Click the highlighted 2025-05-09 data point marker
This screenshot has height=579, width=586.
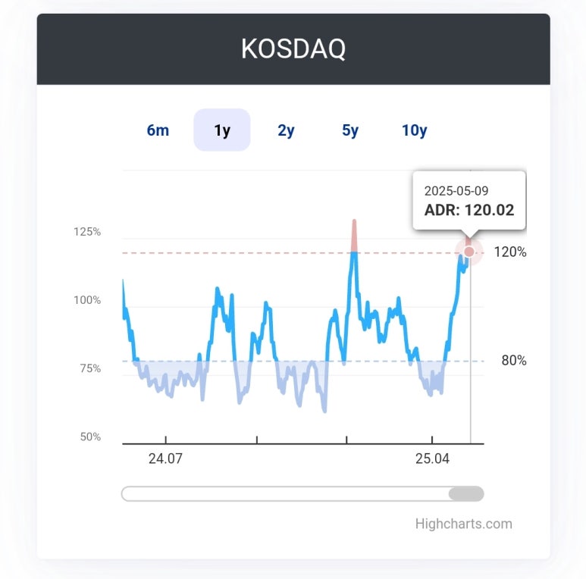coord(469,252)
